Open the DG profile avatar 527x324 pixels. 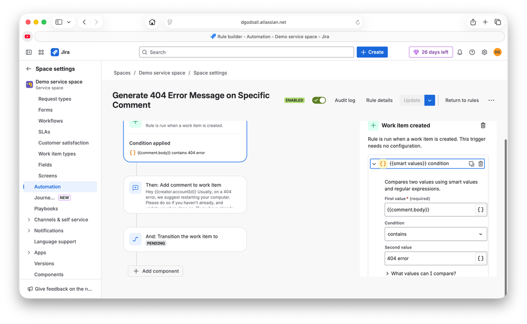(x=497, y=52)
